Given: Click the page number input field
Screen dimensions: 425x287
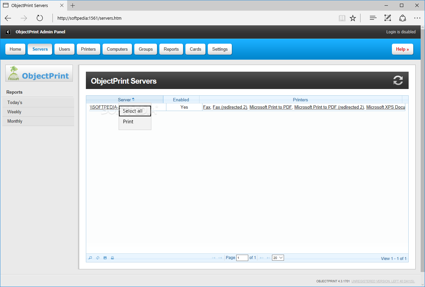Looking at the screenshot, I should [x=242, y=258].
